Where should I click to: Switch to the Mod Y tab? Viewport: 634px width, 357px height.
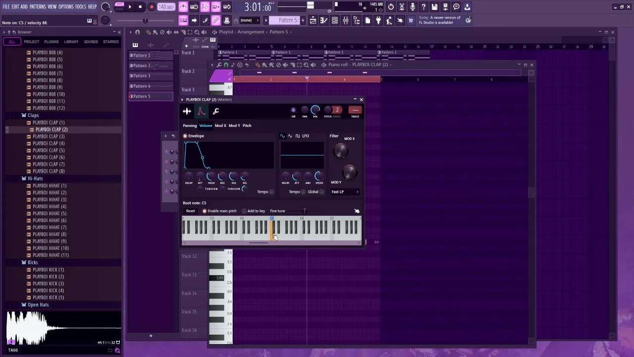pos(234,125)
